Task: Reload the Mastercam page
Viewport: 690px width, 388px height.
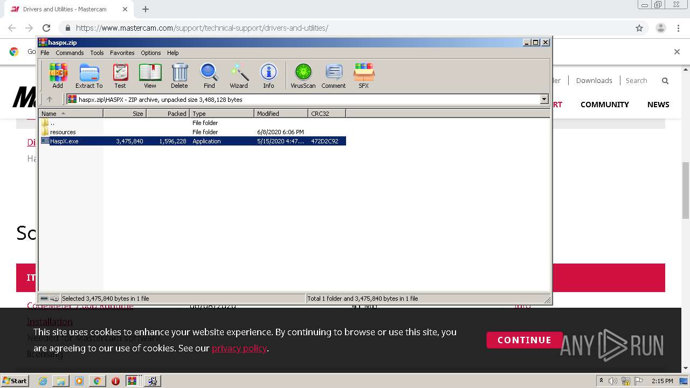Action: (46, 28)
